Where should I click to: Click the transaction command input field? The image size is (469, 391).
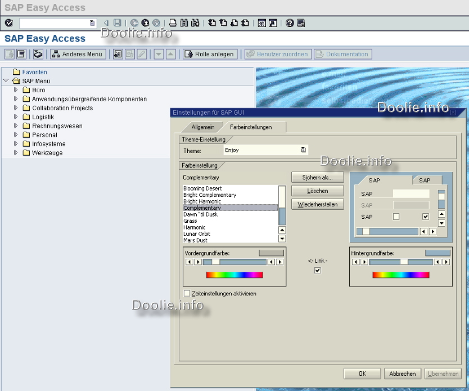54,23
